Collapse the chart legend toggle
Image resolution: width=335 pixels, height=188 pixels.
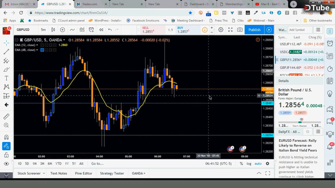point(16,40)
